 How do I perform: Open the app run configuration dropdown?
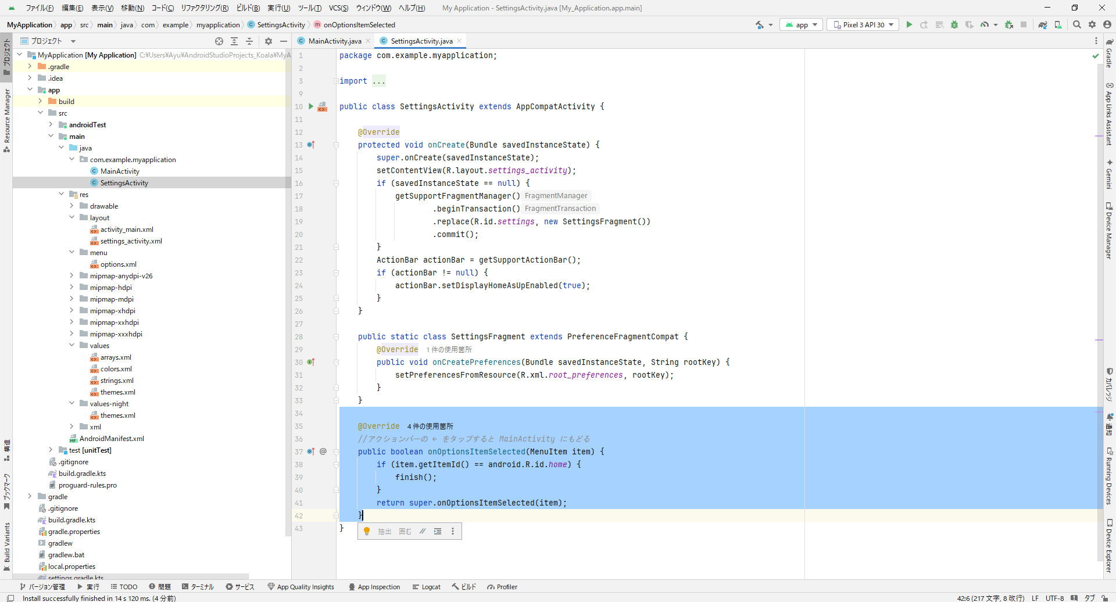(802, 24)
